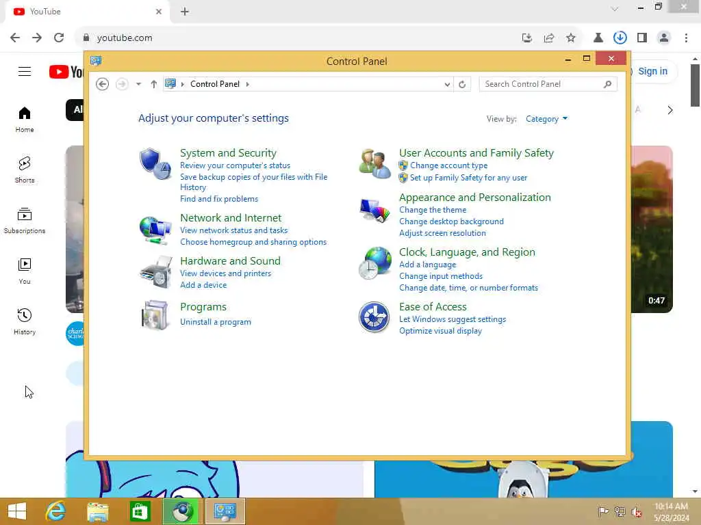Open Chrome three-dot menu

[686, 38]
